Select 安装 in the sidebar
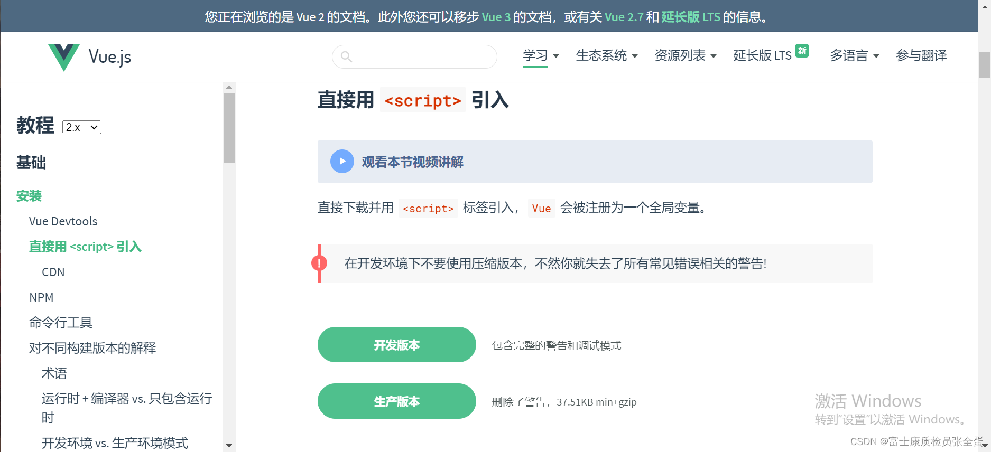The width and height of the screenshot is (991, 452). (x=29, y=196)
